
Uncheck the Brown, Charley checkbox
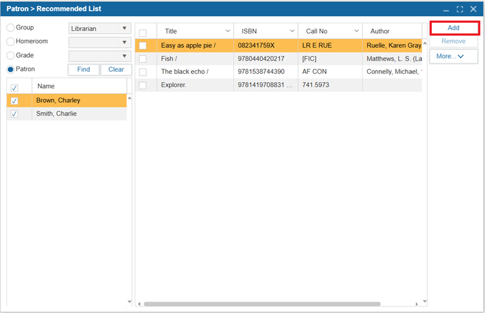[x=14, y=101]
